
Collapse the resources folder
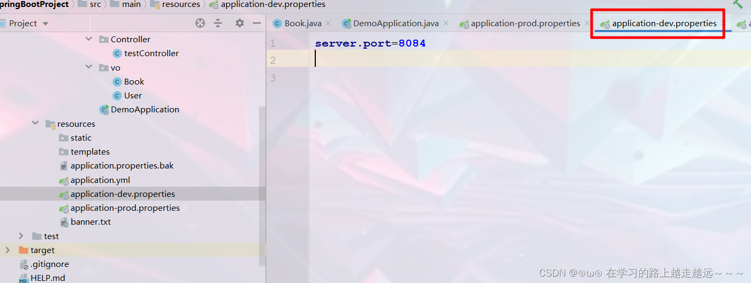click(35, 124)
